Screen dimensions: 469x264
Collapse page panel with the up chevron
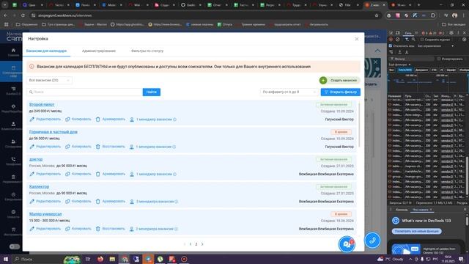click(x=377, y=51)
